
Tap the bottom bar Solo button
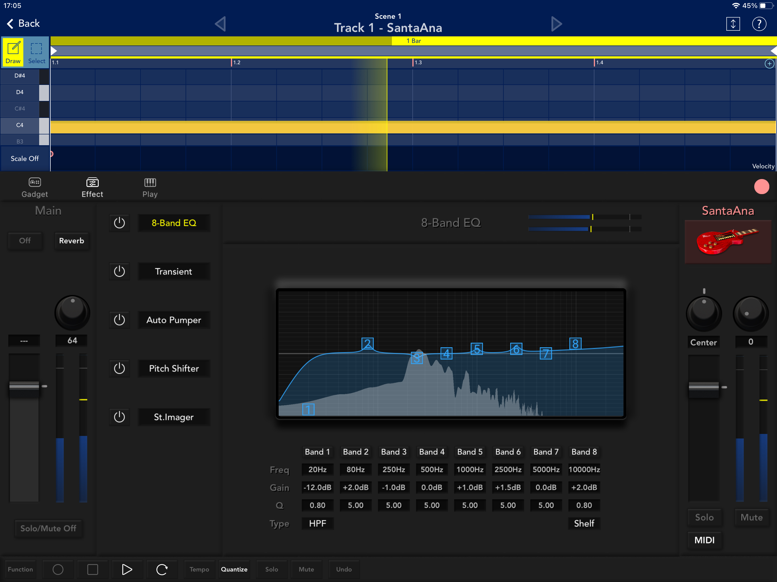point(272,569)
